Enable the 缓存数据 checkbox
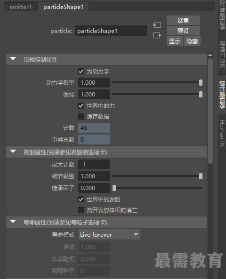Image resolution: width=226 pixels, height=279 pixels. [81, 117]
